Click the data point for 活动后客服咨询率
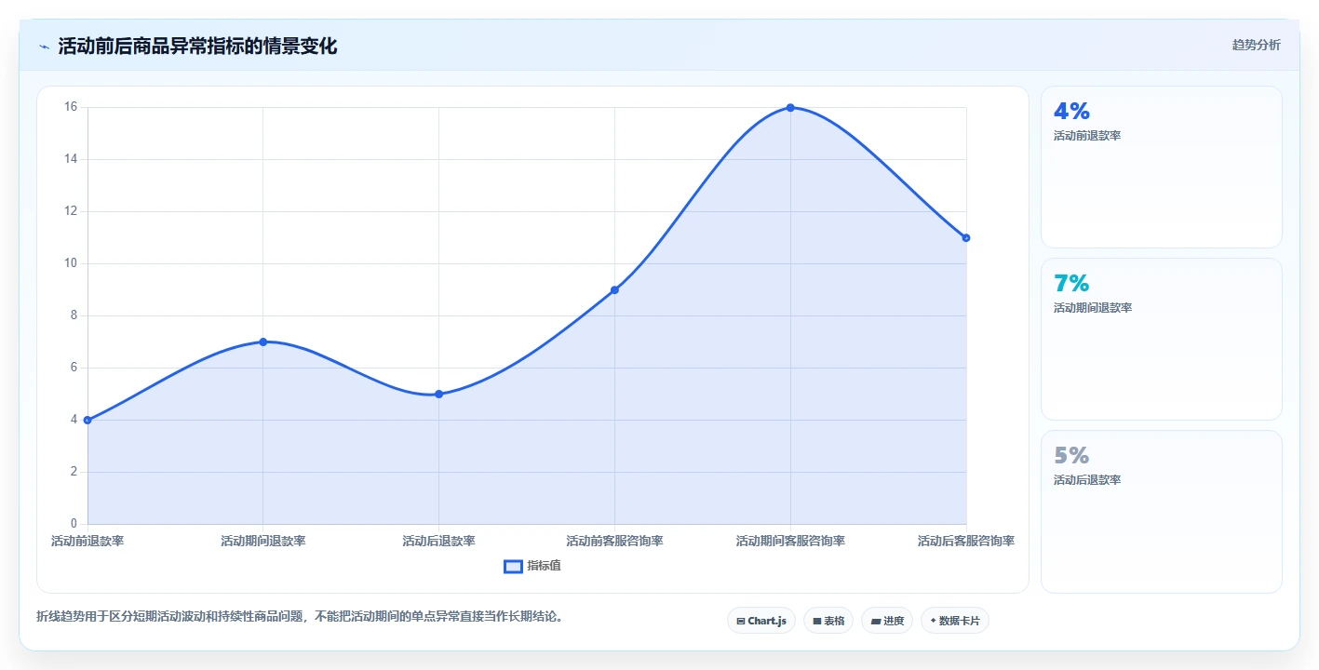Screen dimensions: 1319x670 click(966, 237)
